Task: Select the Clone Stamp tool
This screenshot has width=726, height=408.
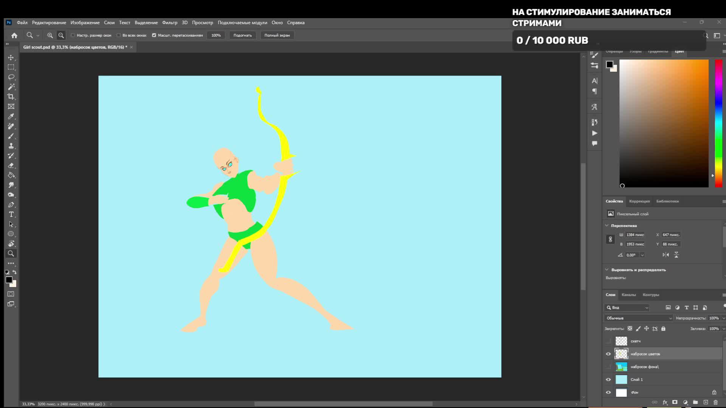Action: pyautogui.click(x=11, y=146)
